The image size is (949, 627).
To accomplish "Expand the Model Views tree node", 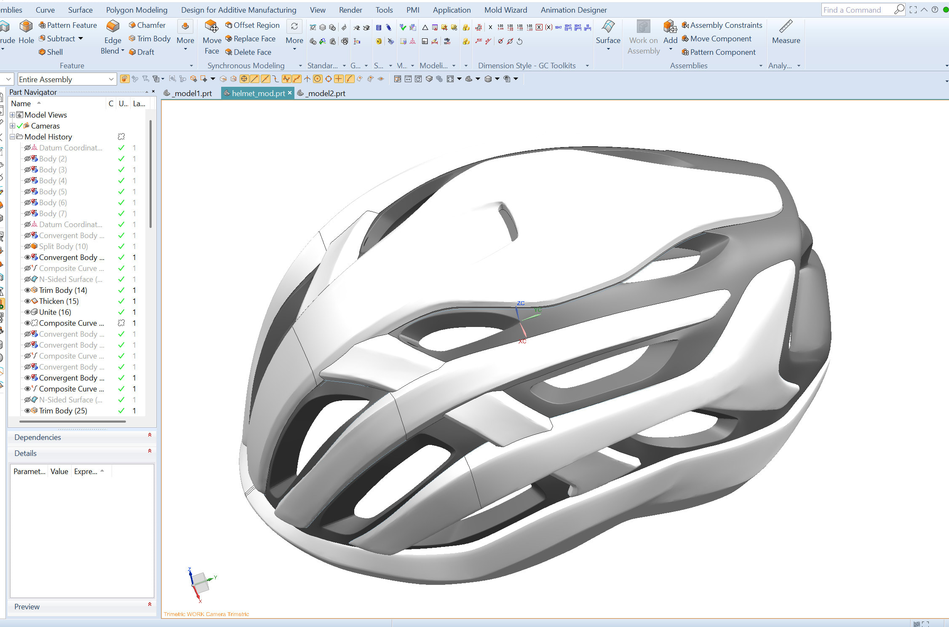I will (12, 115).
